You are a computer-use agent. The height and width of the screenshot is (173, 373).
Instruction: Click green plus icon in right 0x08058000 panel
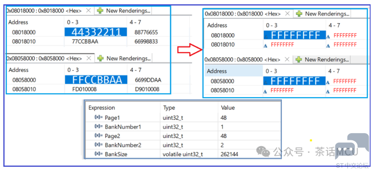coord(299,59)
